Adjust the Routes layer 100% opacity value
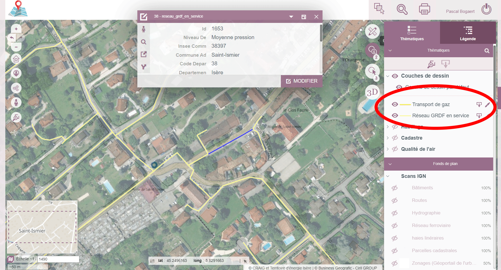The image size is (501, 270). (486, 200)
